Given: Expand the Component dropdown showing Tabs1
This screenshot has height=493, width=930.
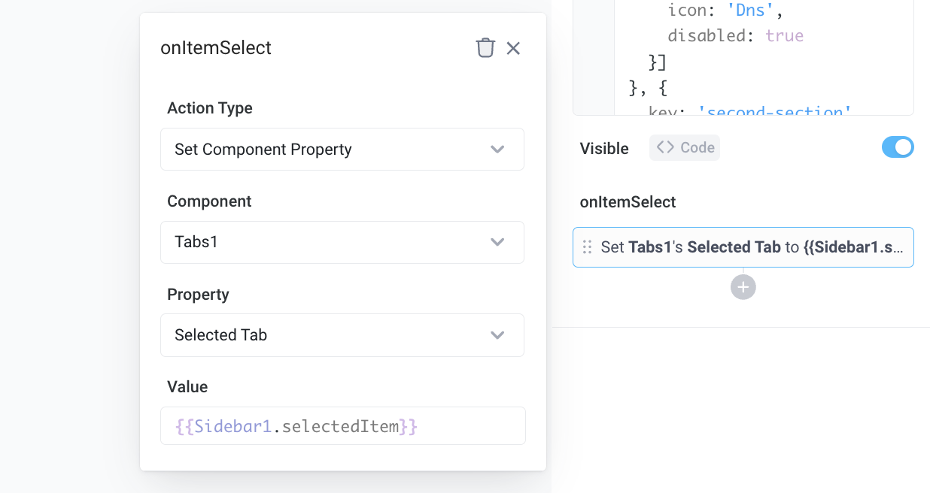Looking at the screenshot, I should click(x=342, y=242).
